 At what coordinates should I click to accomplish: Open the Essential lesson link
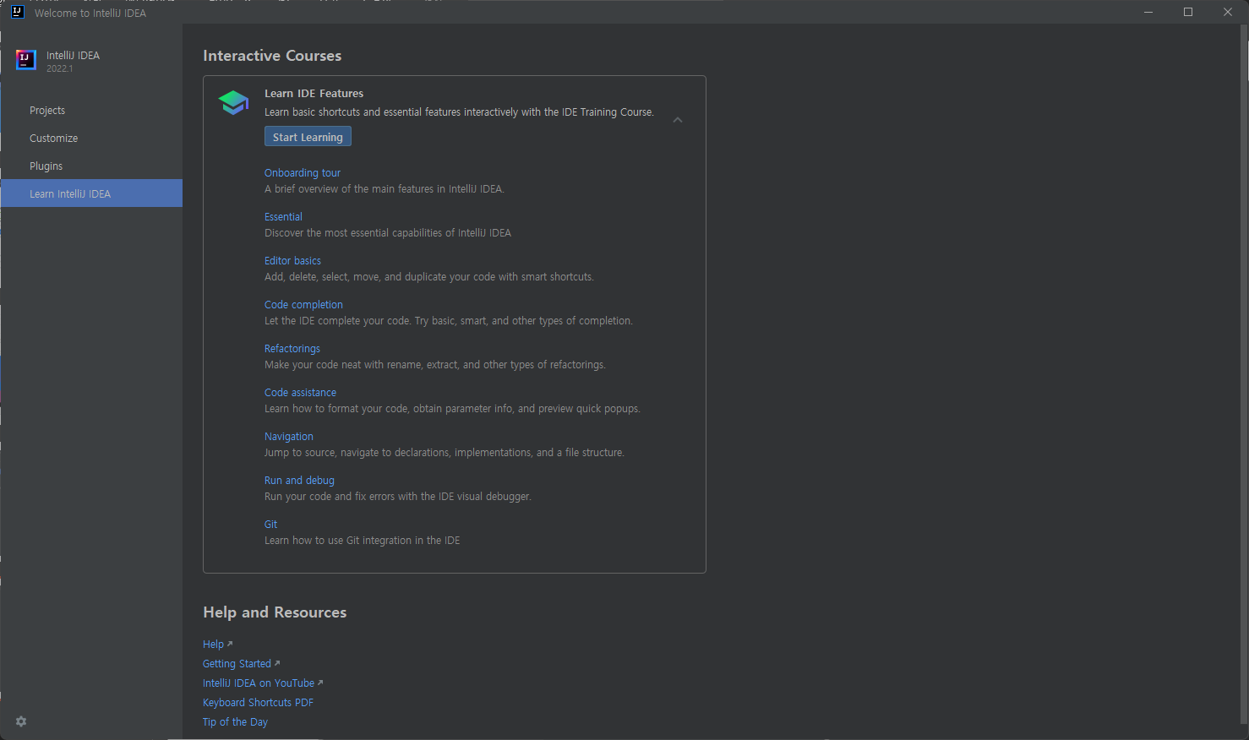point(283,217)
